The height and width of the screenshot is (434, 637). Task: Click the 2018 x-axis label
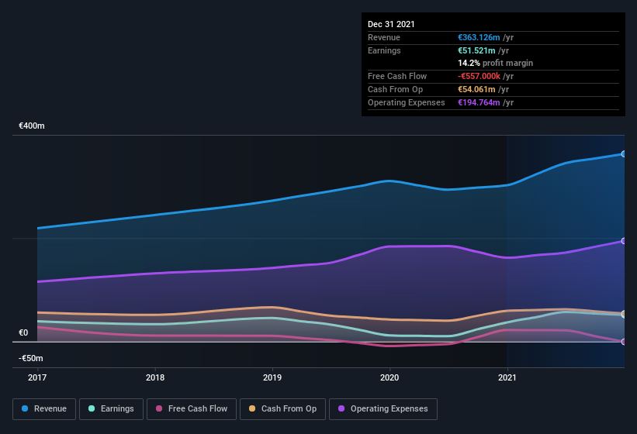(155, 377)
